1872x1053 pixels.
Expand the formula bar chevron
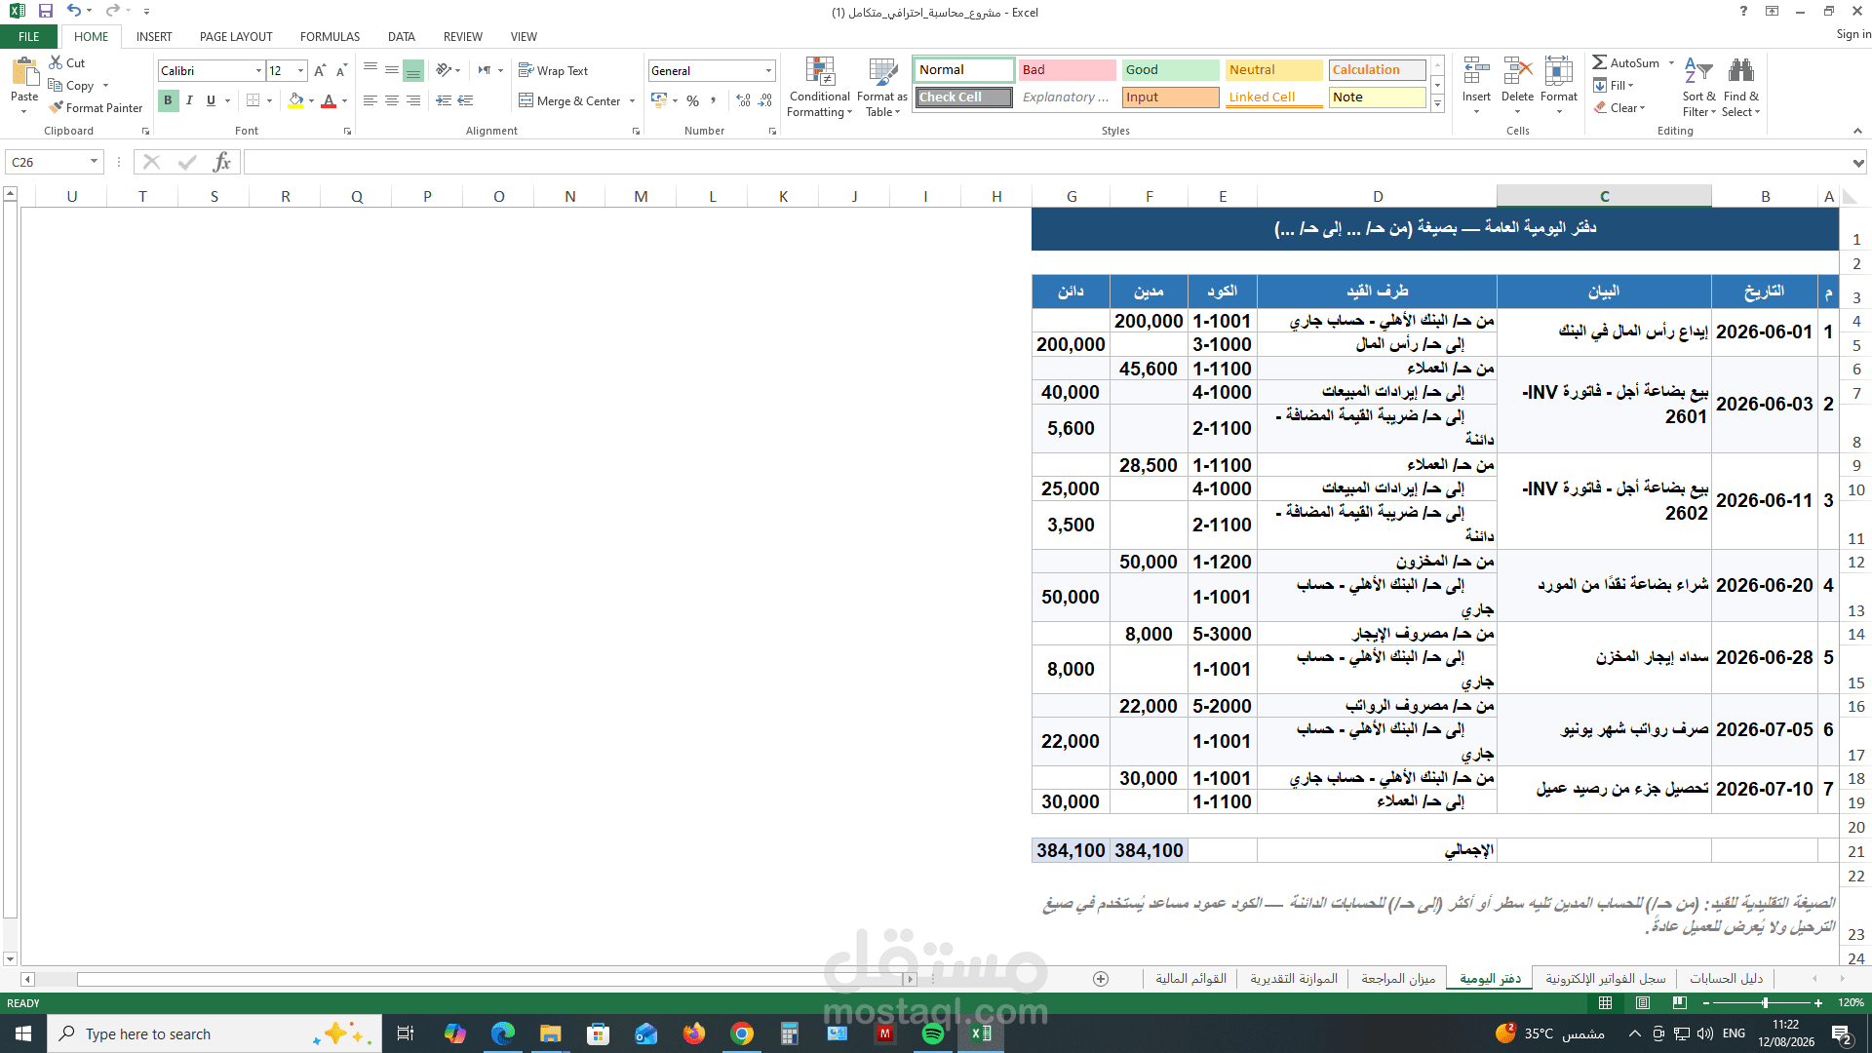click(1858, 162)
